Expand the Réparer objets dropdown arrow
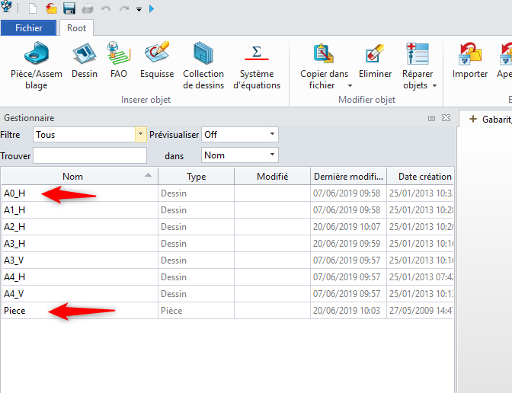Viewport: 512px width, 393px height. [434, 86]
